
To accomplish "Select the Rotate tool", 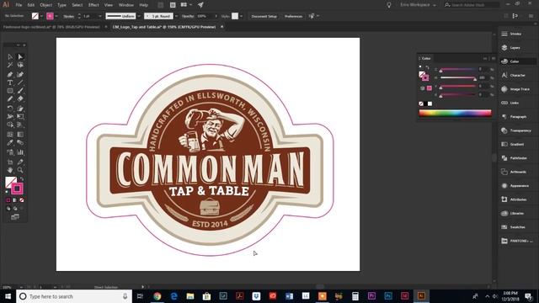I will point(10,109).
